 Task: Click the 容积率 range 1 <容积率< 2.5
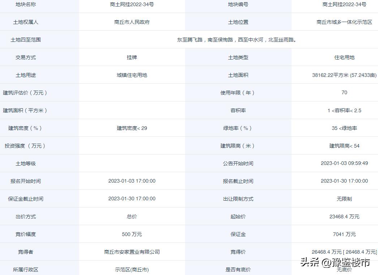344,110
